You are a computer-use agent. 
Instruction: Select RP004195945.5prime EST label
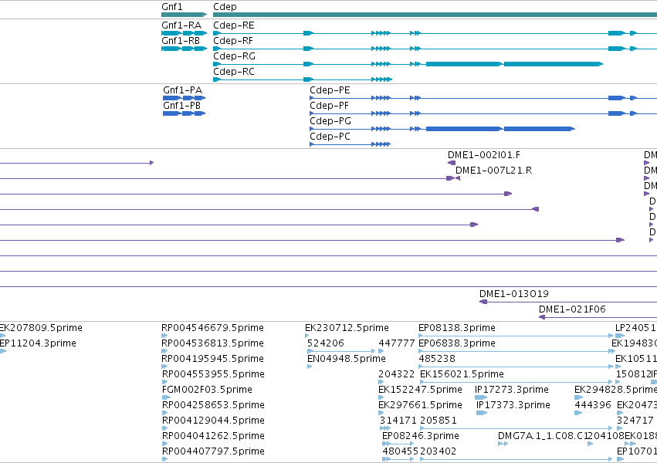pos(213,359)
